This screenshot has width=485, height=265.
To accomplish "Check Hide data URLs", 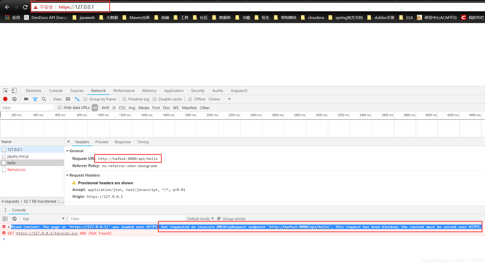I will [x=60, y=107].
